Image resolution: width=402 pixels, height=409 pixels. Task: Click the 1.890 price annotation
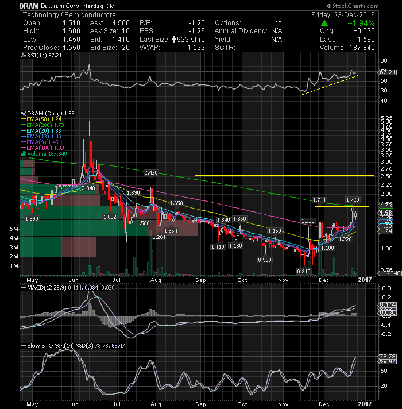tap(133, 193)
